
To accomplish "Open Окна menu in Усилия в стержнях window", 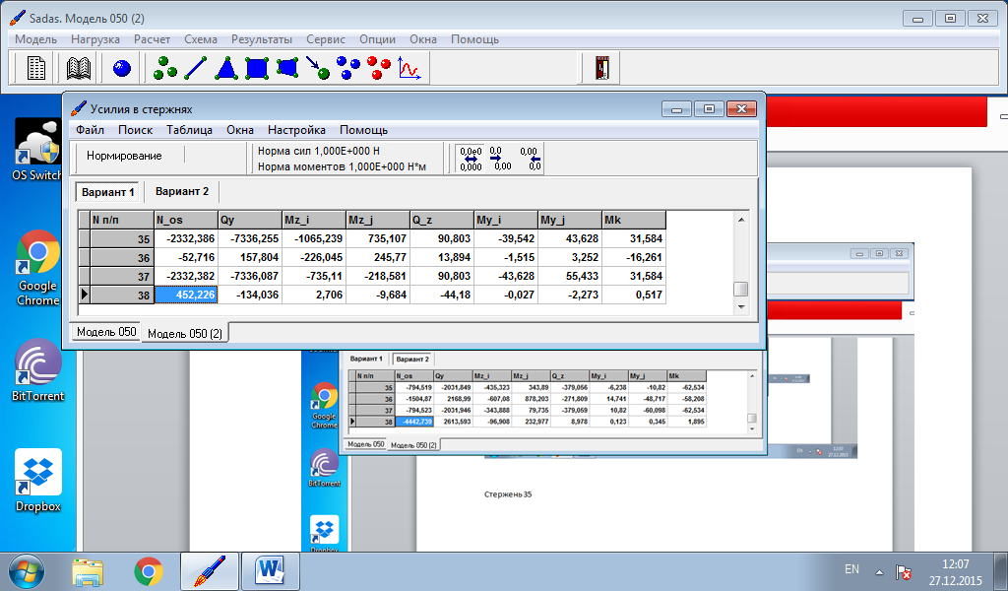I will tap(240, 130).
